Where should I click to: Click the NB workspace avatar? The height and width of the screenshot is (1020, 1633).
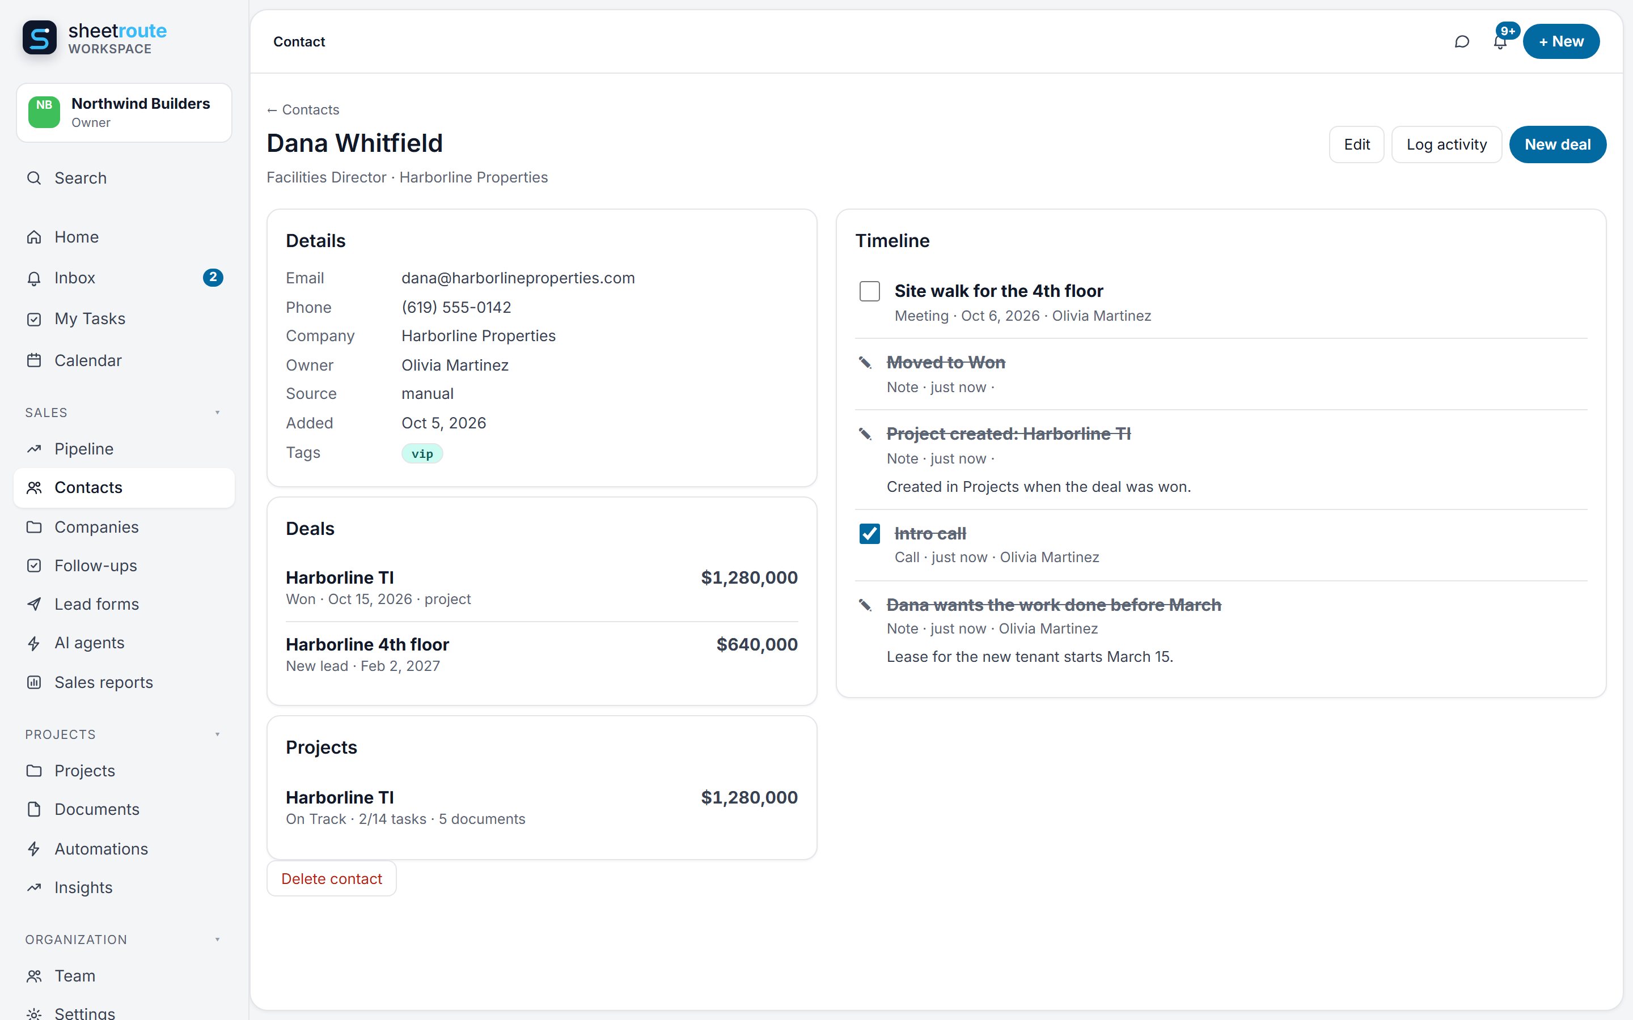click(x=44, y=112)
